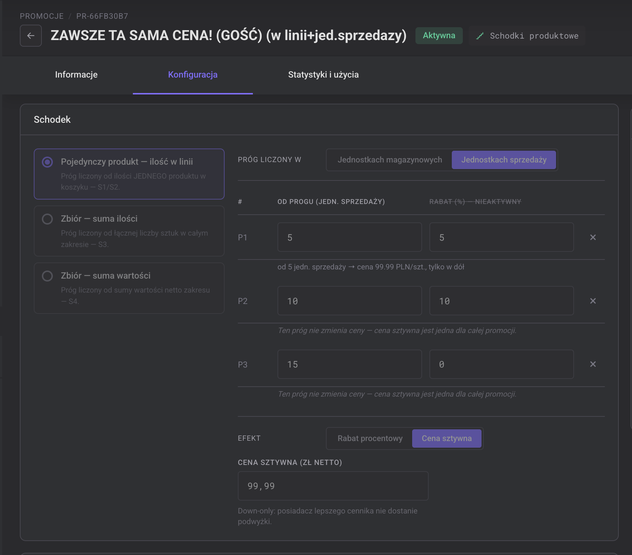Click the PR-66FB30B7 breadcrumb text

(102, 16)
